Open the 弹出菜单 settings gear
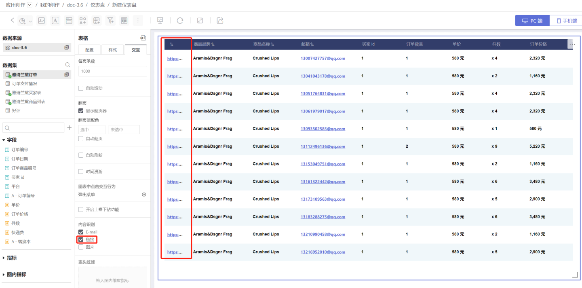 [144, 195]
